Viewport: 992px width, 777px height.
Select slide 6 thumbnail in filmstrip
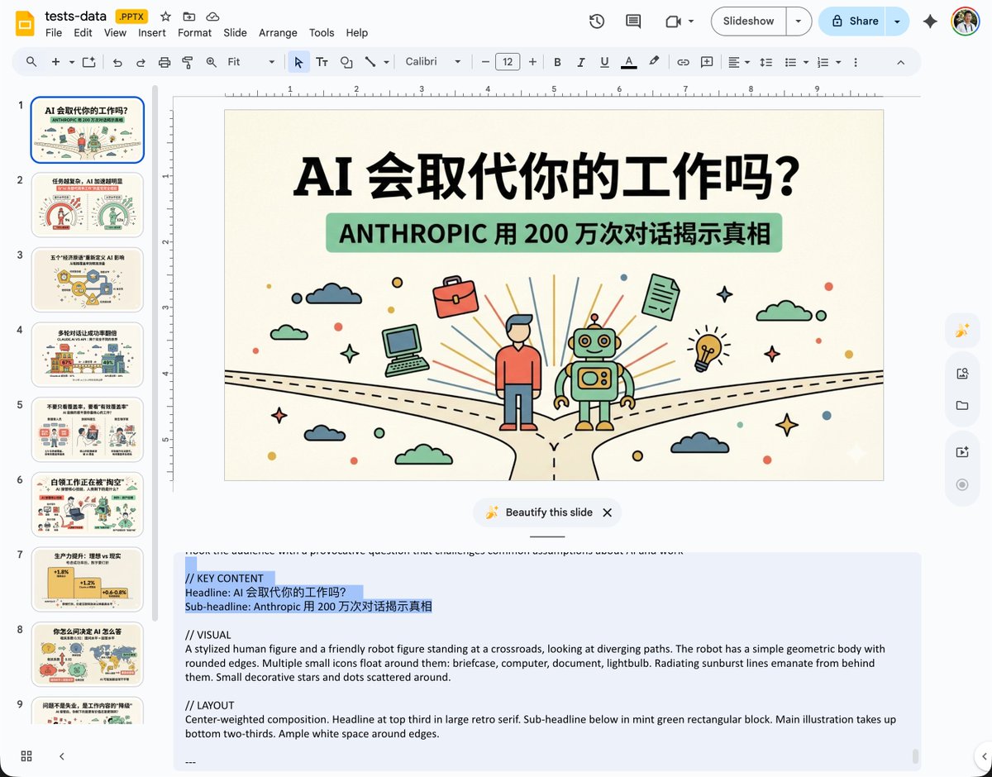point(88,503)
